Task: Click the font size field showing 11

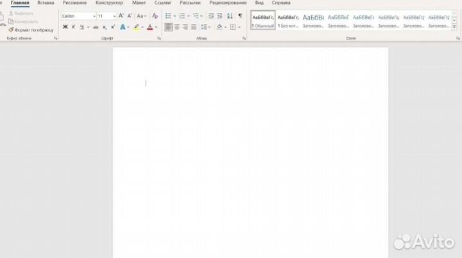Action: pos(105,16)
